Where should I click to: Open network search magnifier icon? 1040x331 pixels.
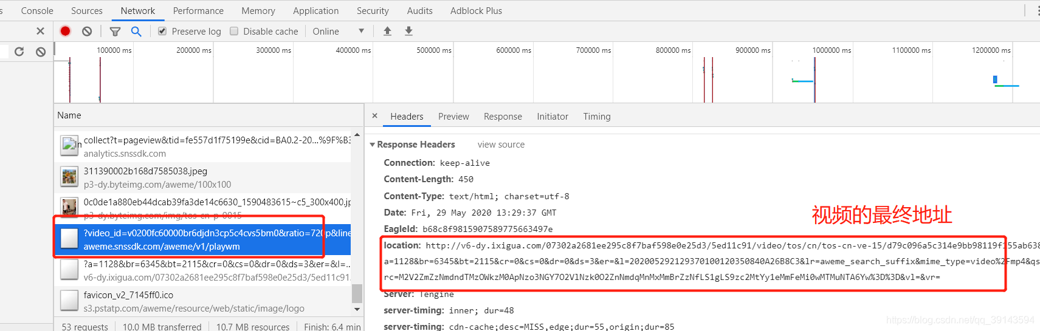tap(136, 31)
